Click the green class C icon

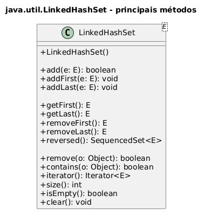click(x=68, y=33)
